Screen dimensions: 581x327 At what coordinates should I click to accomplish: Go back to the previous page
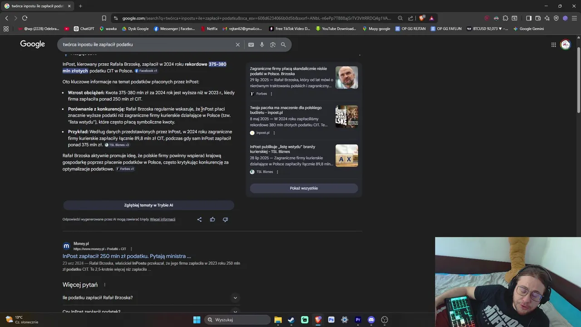click(x=6, y=18)
